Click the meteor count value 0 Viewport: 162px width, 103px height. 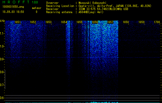point(37,12)
